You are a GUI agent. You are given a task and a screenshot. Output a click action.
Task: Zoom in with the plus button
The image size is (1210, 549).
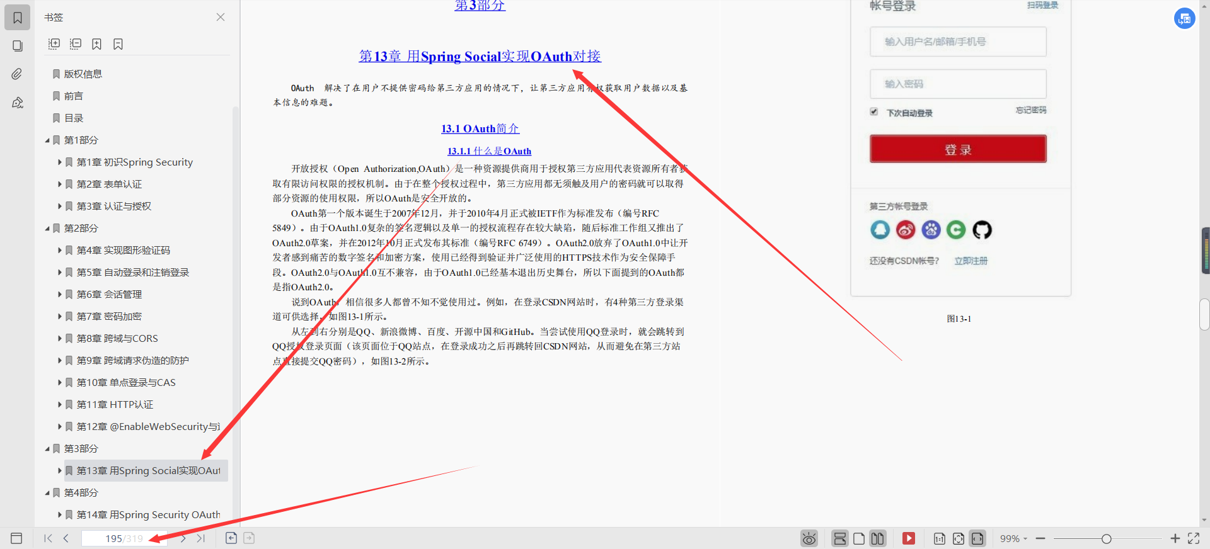coord(1175,538)
